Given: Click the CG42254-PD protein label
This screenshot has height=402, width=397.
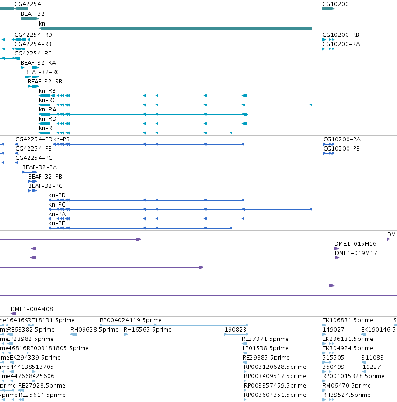Looking at the screenshot, I should (34, 139).
